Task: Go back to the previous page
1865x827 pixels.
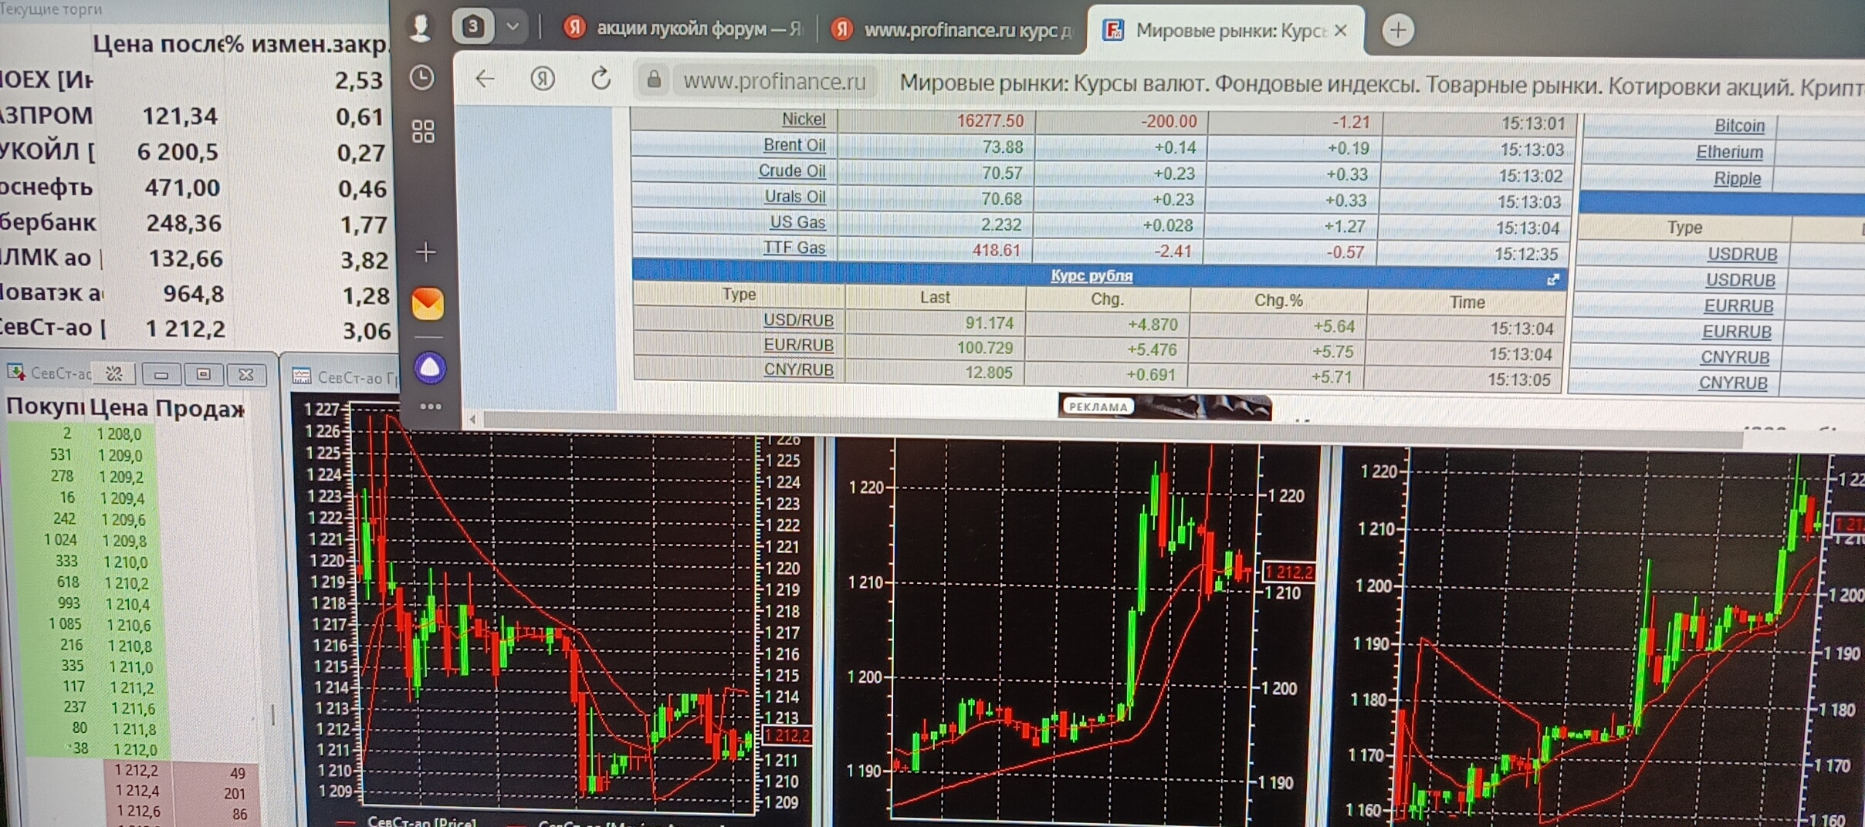Action: (x=485, y=78)
